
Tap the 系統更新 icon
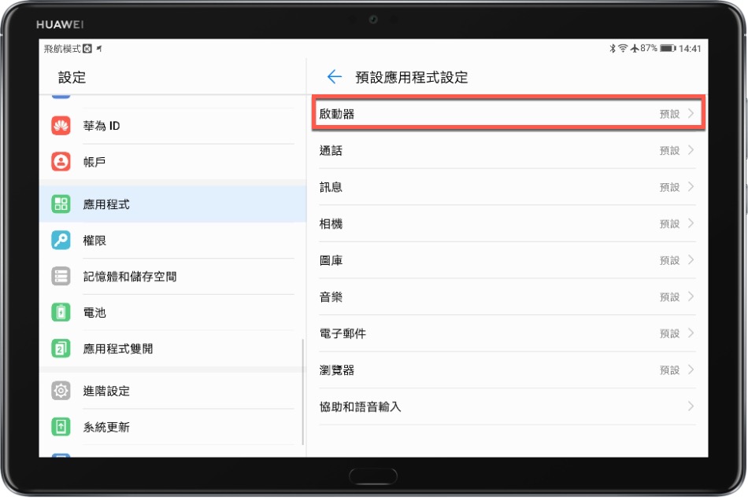click(x=61, y=427)
